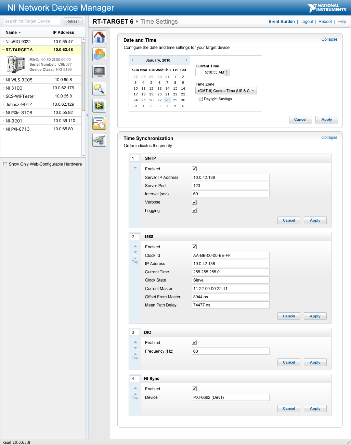Open the LabVIEW signal icon
Screen dimensions: 351x445
pos(99,106)
